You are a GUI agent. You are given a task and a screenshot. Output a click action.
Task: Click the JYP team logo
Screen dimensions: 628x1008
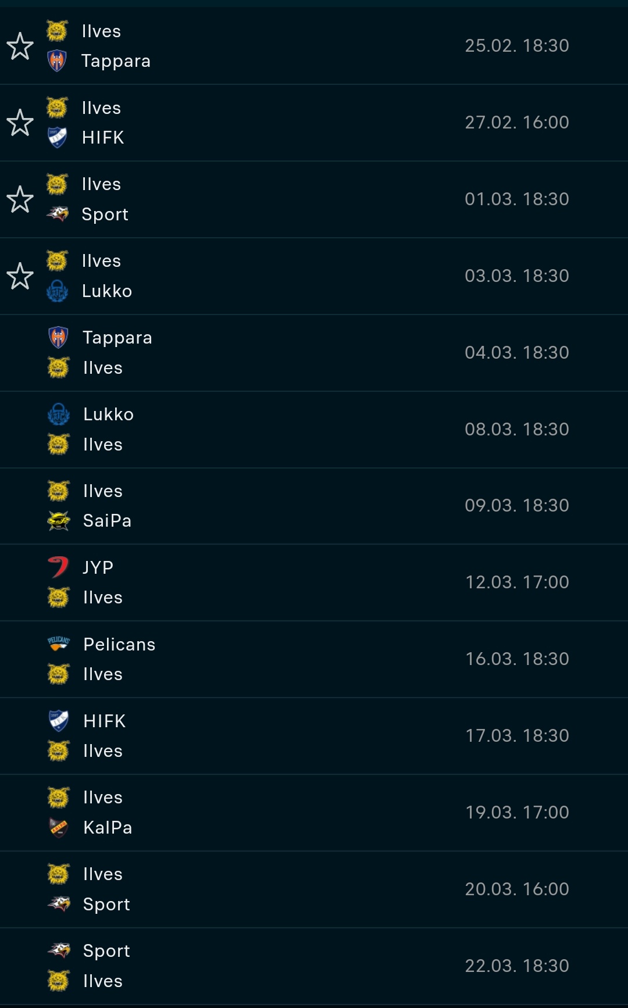pos(58,567)
